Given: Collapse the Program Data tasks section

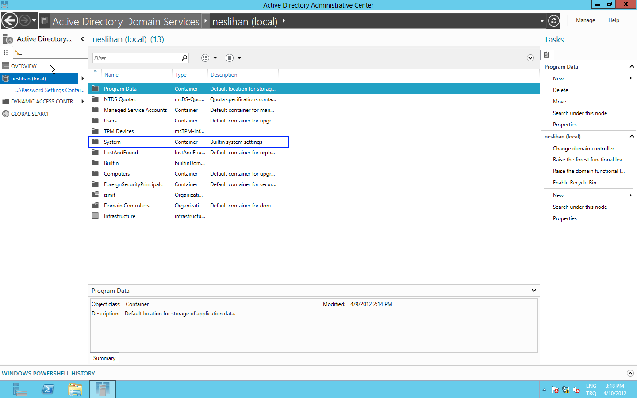Looking at the screenshot, I should (x=632, y=66).
